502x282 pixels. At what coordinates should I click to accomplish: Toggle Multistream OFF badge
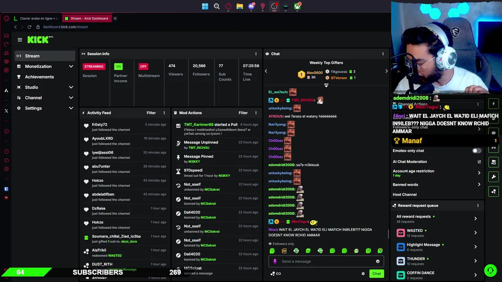click(x=143, y=67)
